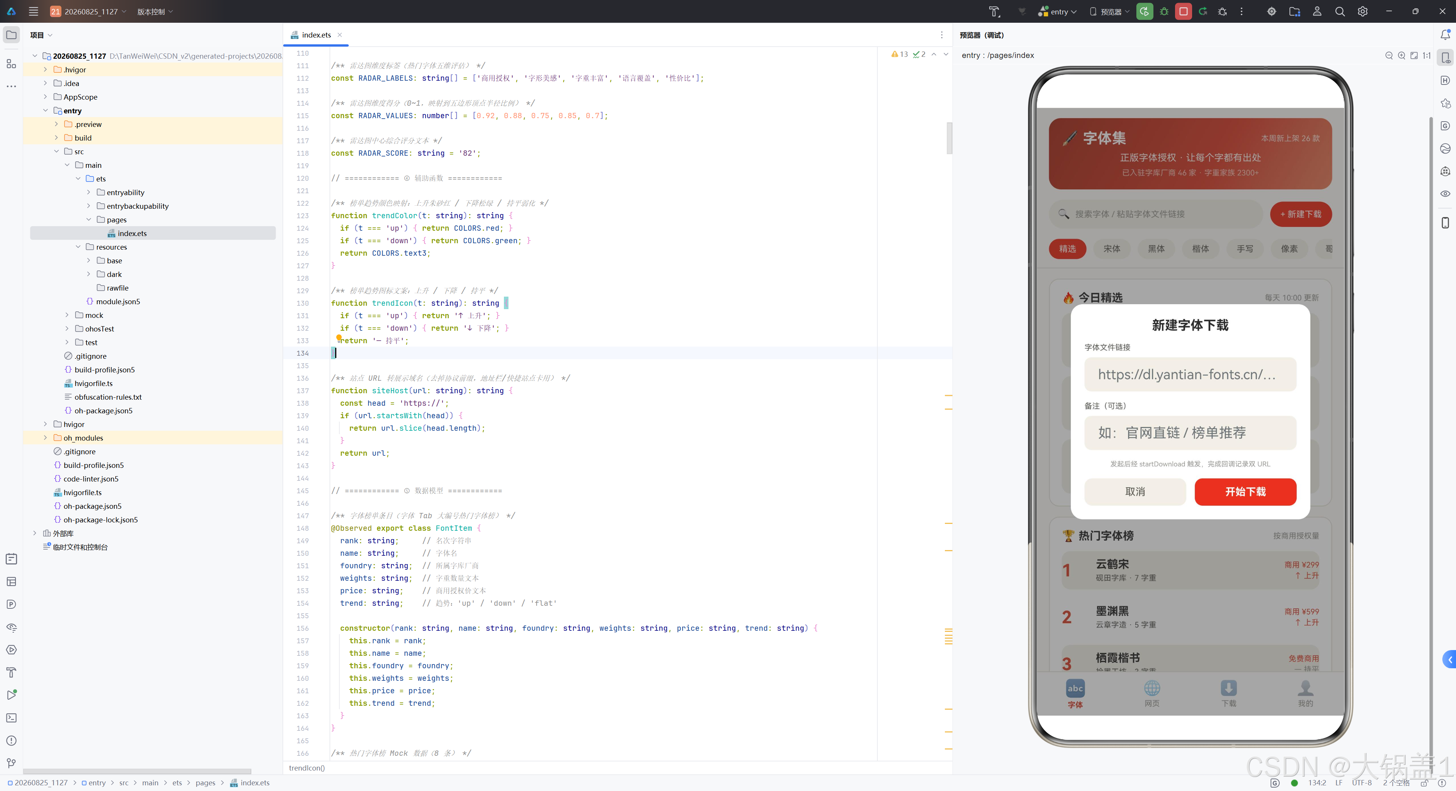Open IDE settings gear icon
The image size is (1456, 791).
1363,11
